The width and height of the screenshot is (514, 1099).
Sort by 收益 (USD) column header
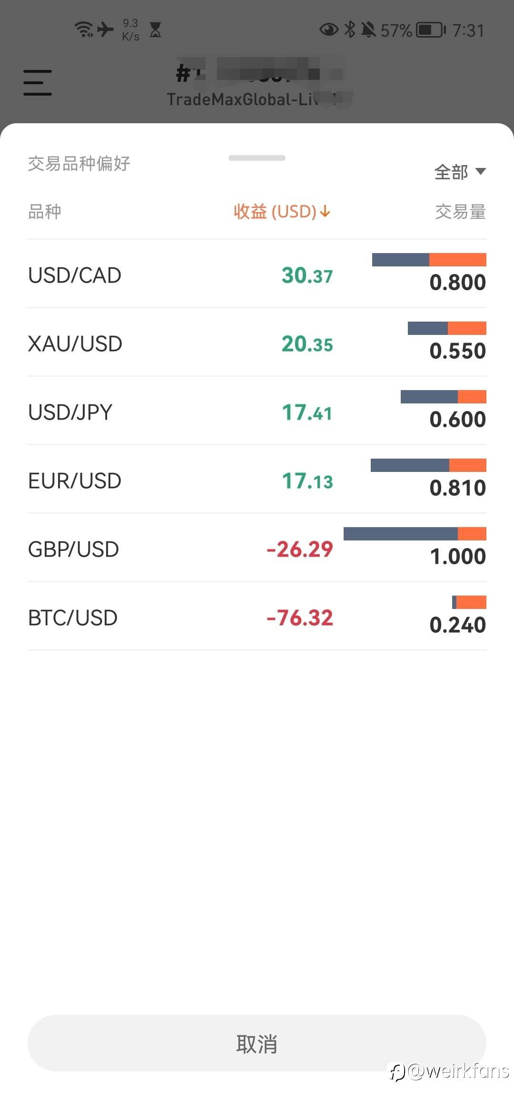282,212
